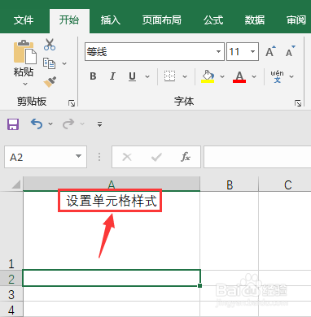The width and height of the screenshot is (311, 317).
Task: Select row 2 header
Action: [11, 278]
